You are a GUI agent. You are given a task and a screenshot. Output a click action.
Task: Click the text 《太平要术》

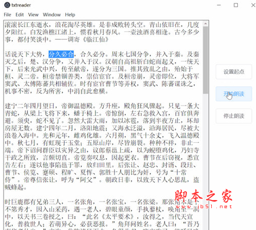point(117,217)
